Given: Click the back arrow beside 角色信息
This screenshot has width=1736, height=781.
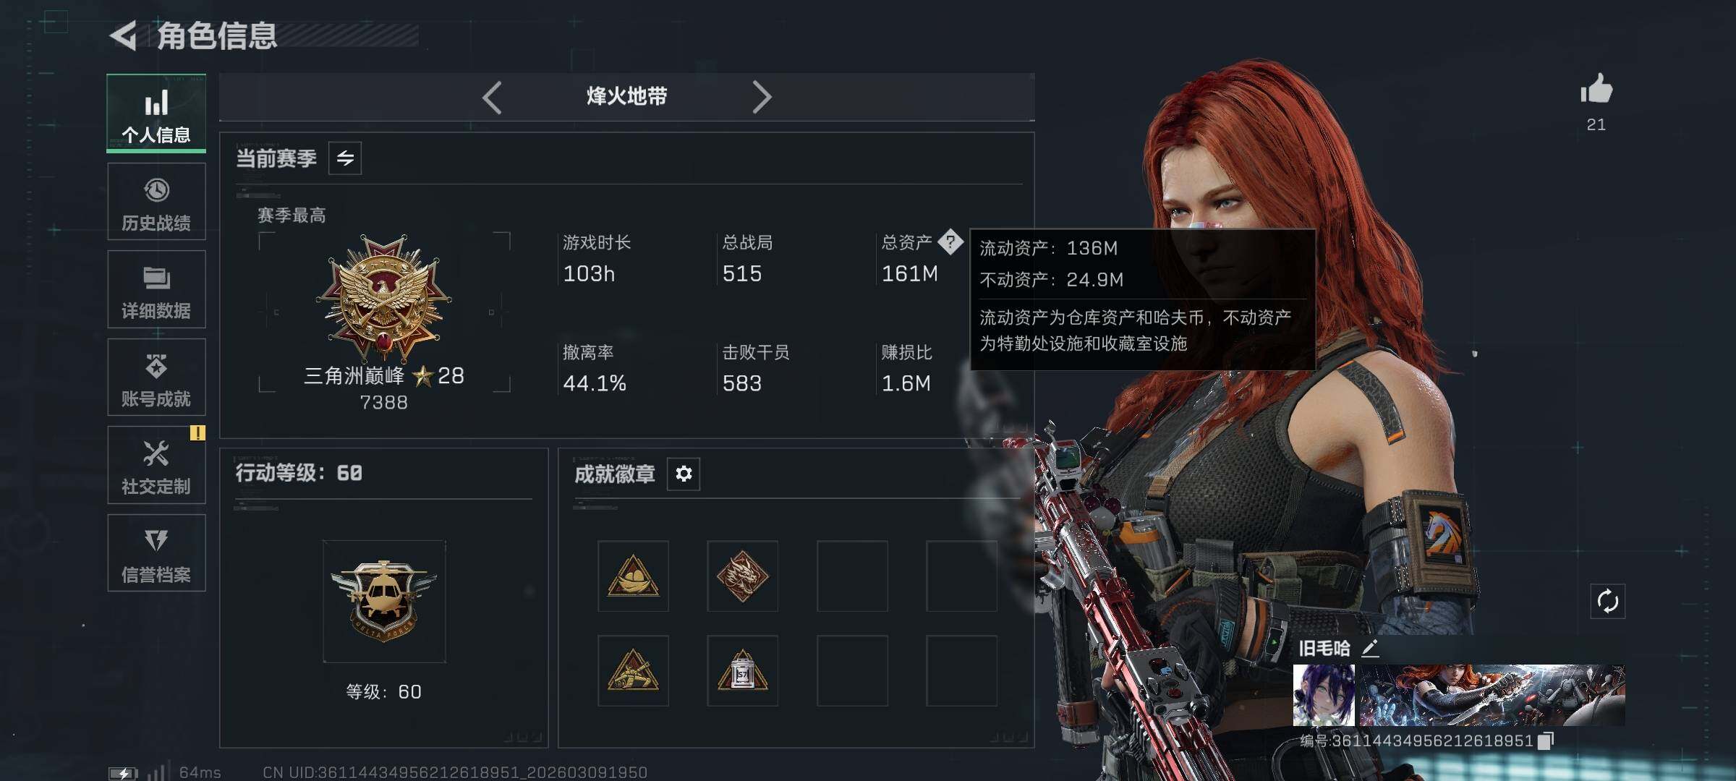Looking at the screenshot, I should point(124,36).
